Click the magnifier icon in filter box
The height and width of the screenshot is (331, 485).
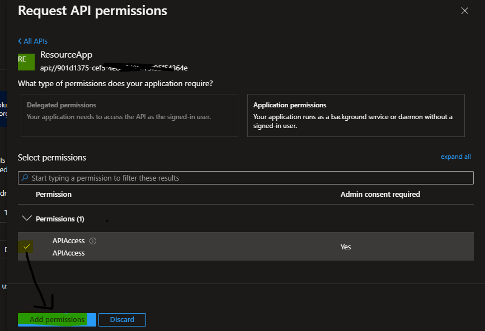point(25,178)
